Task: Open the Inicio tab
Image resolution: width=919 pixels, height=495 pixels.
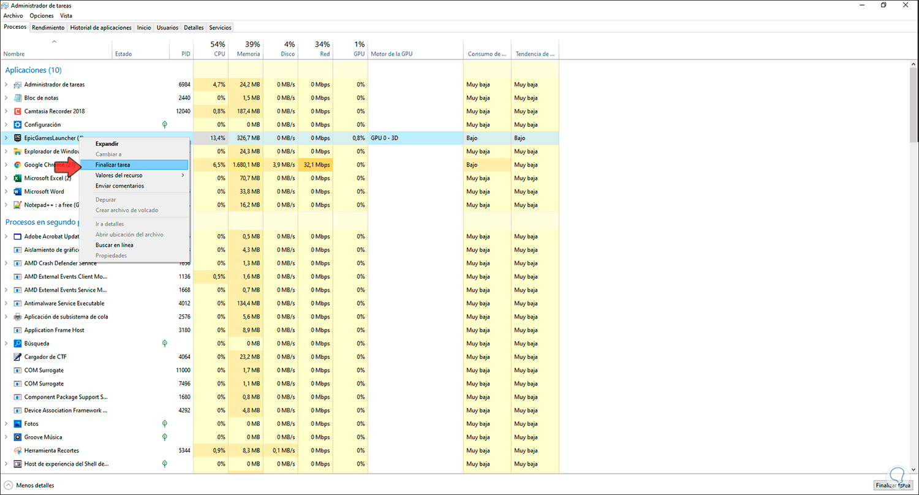Action: pos(144,28)
